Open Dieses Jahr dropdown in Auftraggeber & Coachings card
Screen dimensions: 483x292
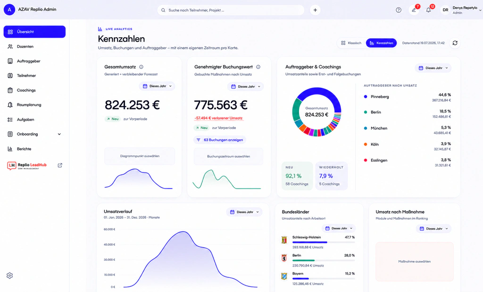(433, 68)
